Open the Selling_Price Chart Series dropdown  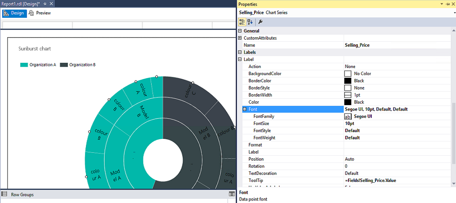click(453, 13)
